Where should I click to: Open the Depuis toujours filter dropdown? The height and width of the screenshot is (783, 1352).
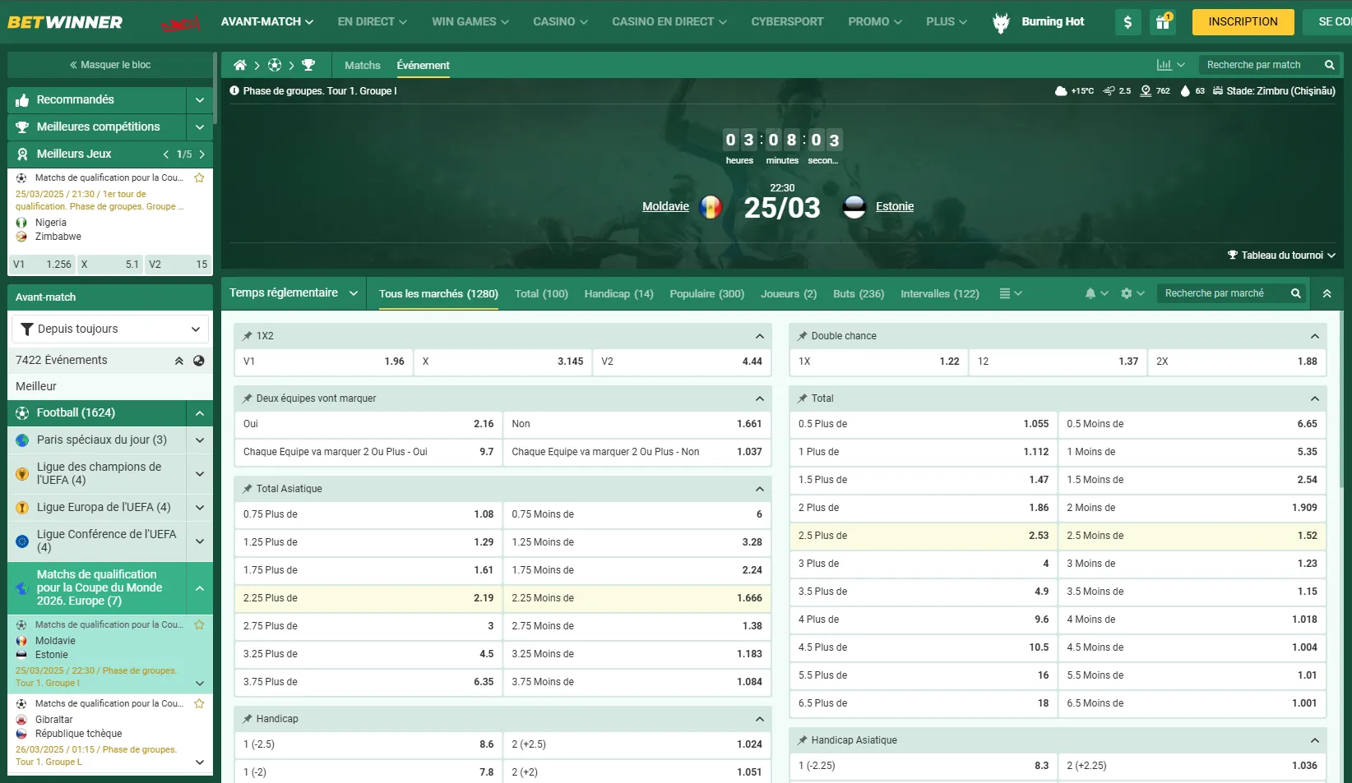tap(109, 329)
